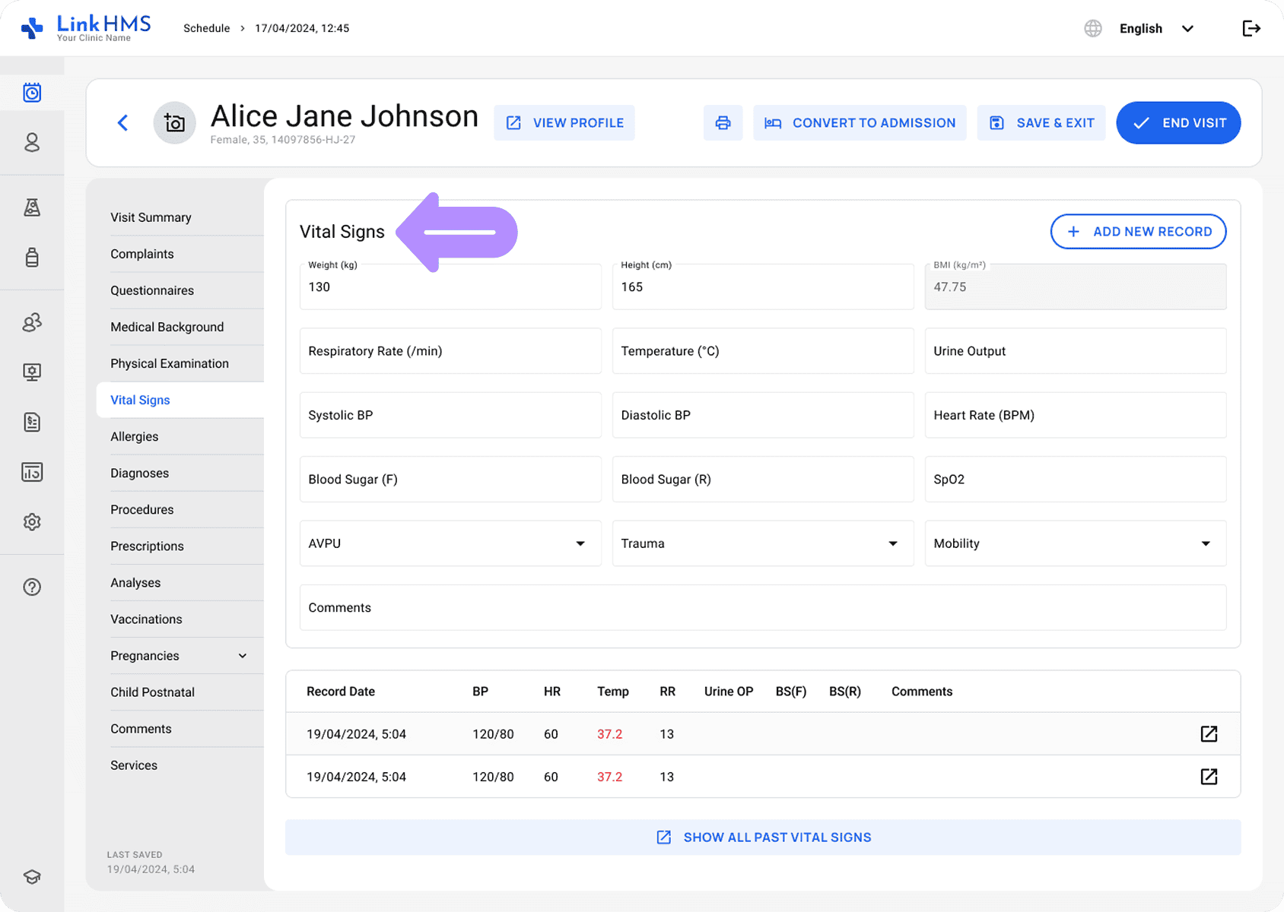1284x912 pixels.
Task: Open the Mobility dropdown
Action: coord(1074,543)
